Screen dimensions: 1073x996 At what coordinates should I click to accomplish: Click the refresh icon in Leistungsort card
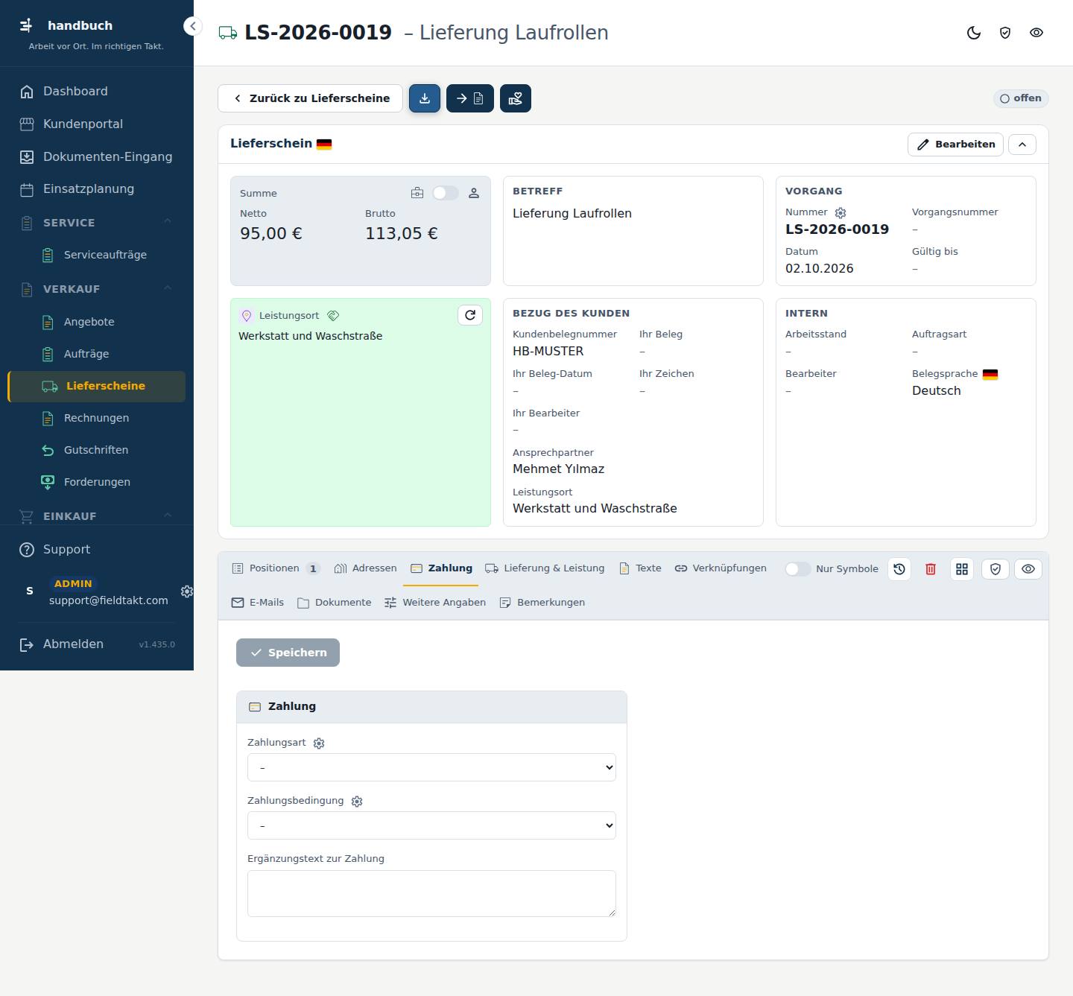point(470,315)
